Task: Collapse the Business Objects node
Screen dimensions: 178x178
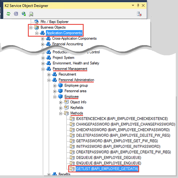Action: pyautogui.click(x=31, y=27)
